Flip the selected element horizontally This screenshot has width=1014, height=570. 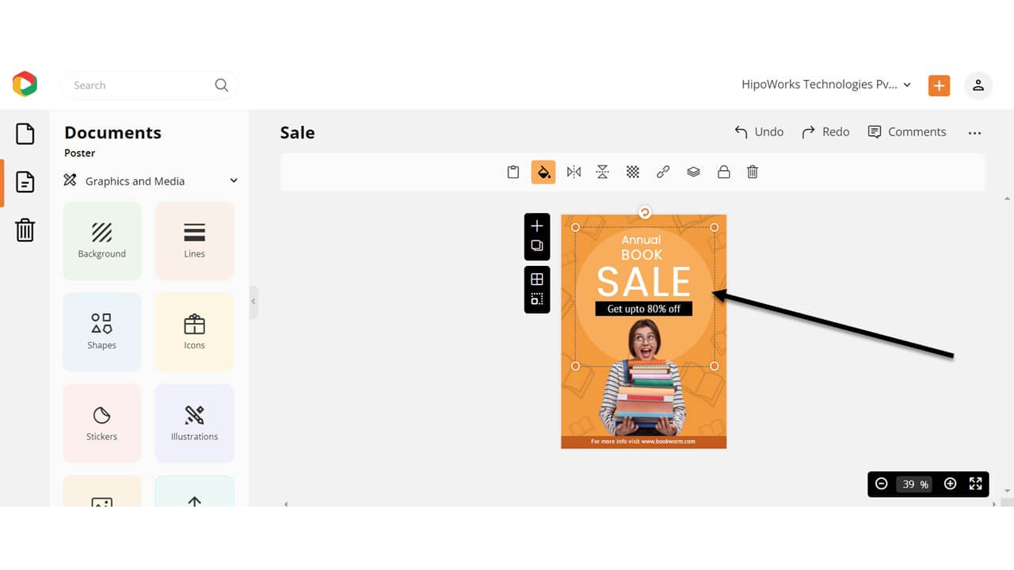574,171
